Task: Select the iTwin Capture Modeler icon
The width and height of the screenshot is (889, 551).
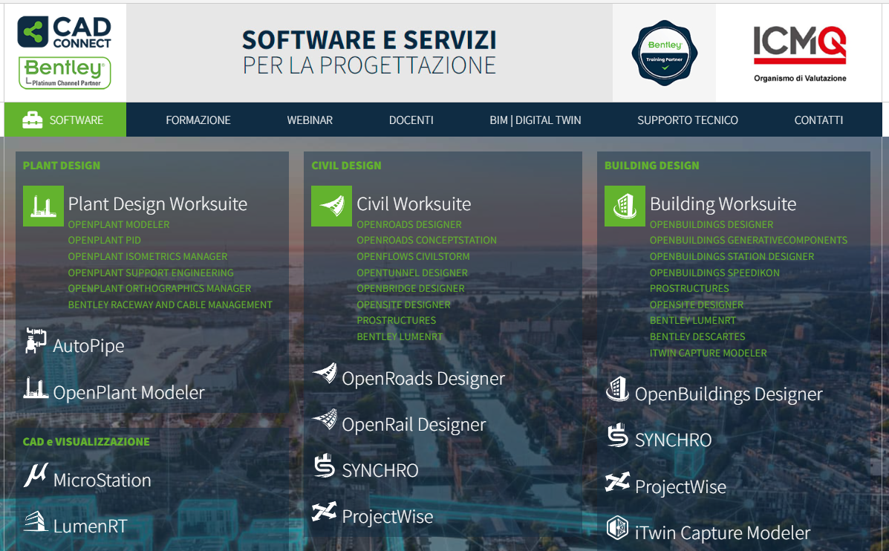Action: (618, 532)
